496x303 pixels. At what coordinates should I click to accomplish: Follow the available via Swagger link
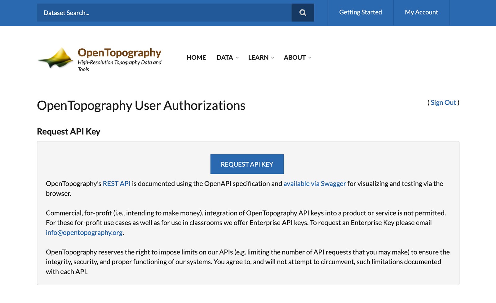(315, 184)
